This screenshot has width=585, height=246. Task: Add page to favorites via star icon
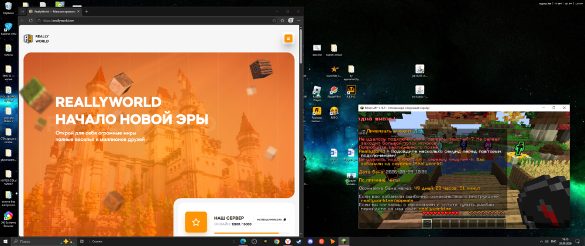click(274, 20)
